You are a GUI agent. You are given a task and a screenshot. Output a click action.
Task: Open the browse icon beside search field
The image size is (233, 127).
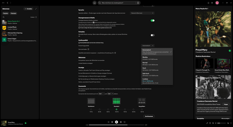138,3
